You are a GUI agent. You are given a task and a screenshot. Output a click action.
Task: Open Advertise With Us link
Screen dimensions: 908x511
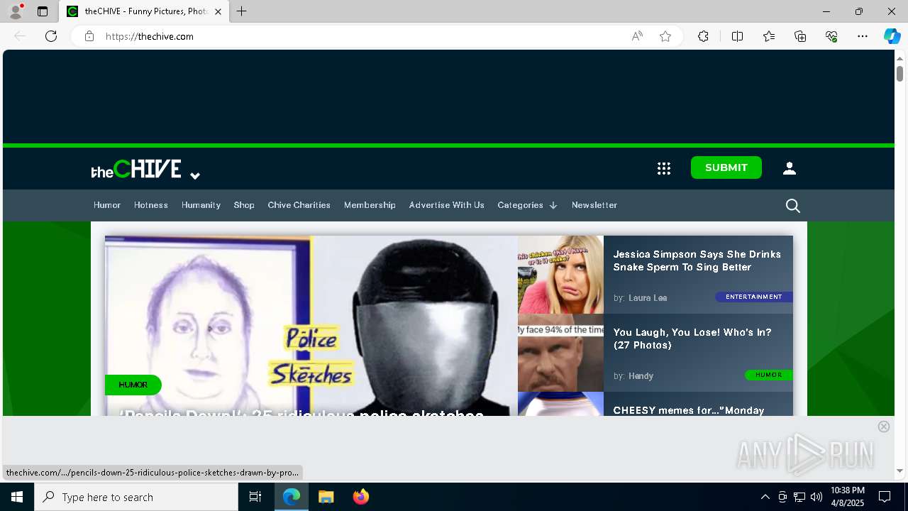(447, 205)
